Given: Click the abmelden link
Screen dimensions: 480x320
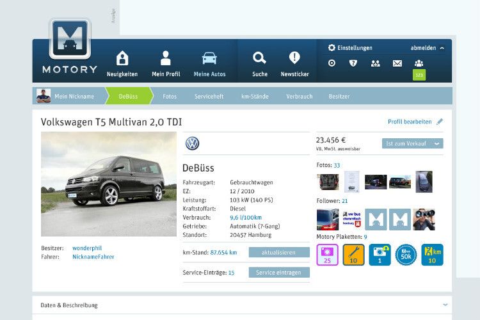Looking at the screenshot, I should click(424, 48).
